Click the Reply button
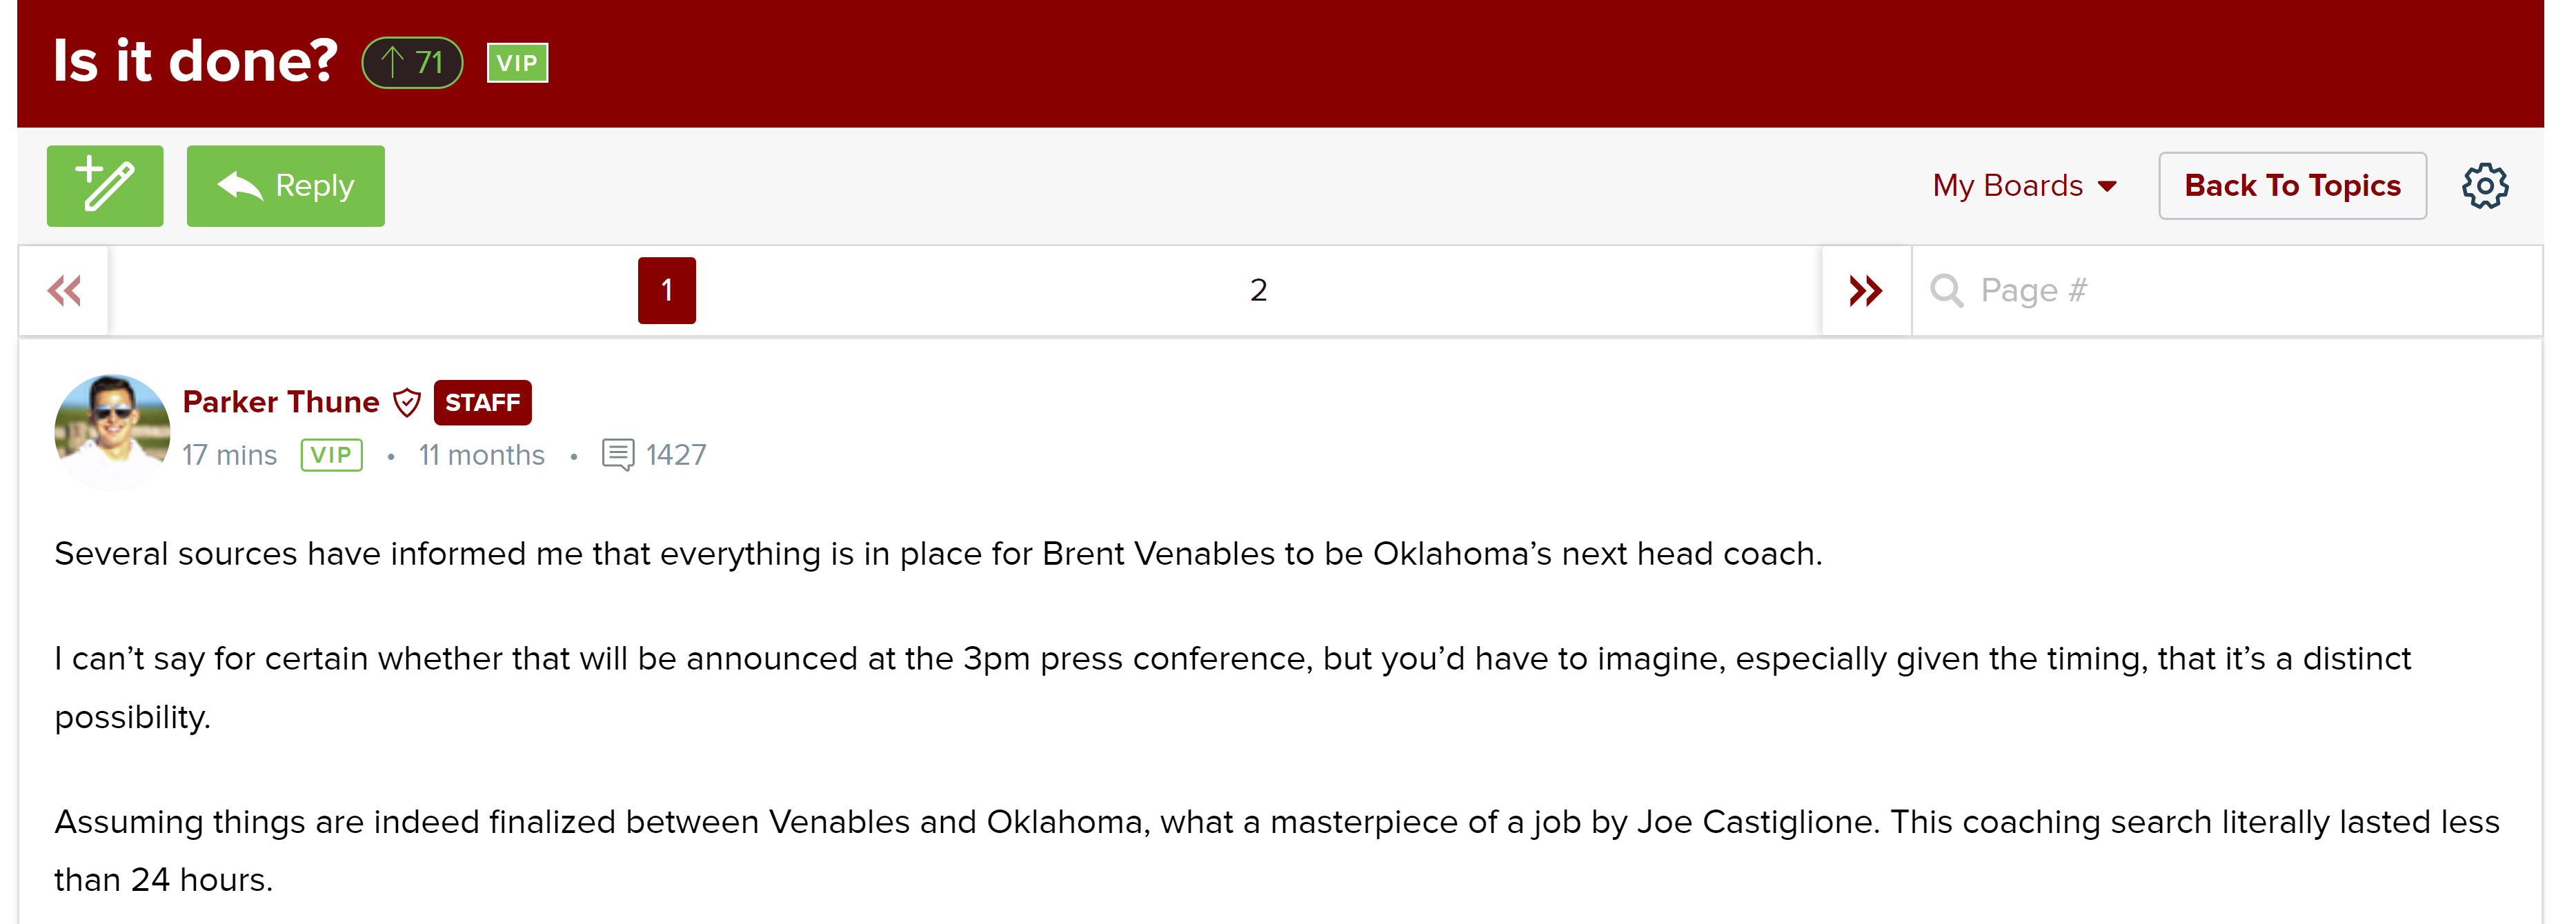This screenshot has height=924, width=2576. pos(285,186)
